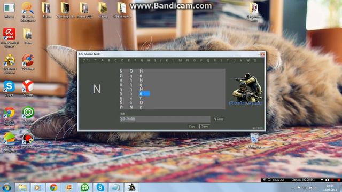Click Bandicam screenshot camera icon
The height and width of the screenshot is (192, 342).
tap(327, 180)
